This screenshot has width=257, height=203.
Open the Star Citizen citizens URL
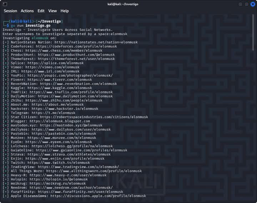(94, 117)
